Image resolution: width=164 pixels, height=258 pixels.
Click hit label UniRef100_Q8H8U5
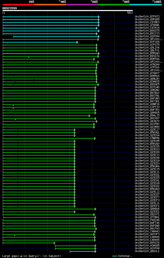click(x=147, y=113)
